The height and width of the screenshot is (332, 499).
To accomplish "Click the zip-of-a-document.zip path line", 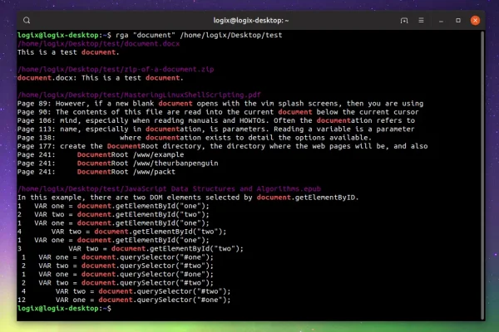I will tap(116, 69).
